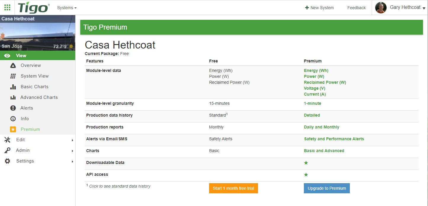Click the 15-minutes granularity value
Screen dimensions: 428x206
(x=219, y=104)
